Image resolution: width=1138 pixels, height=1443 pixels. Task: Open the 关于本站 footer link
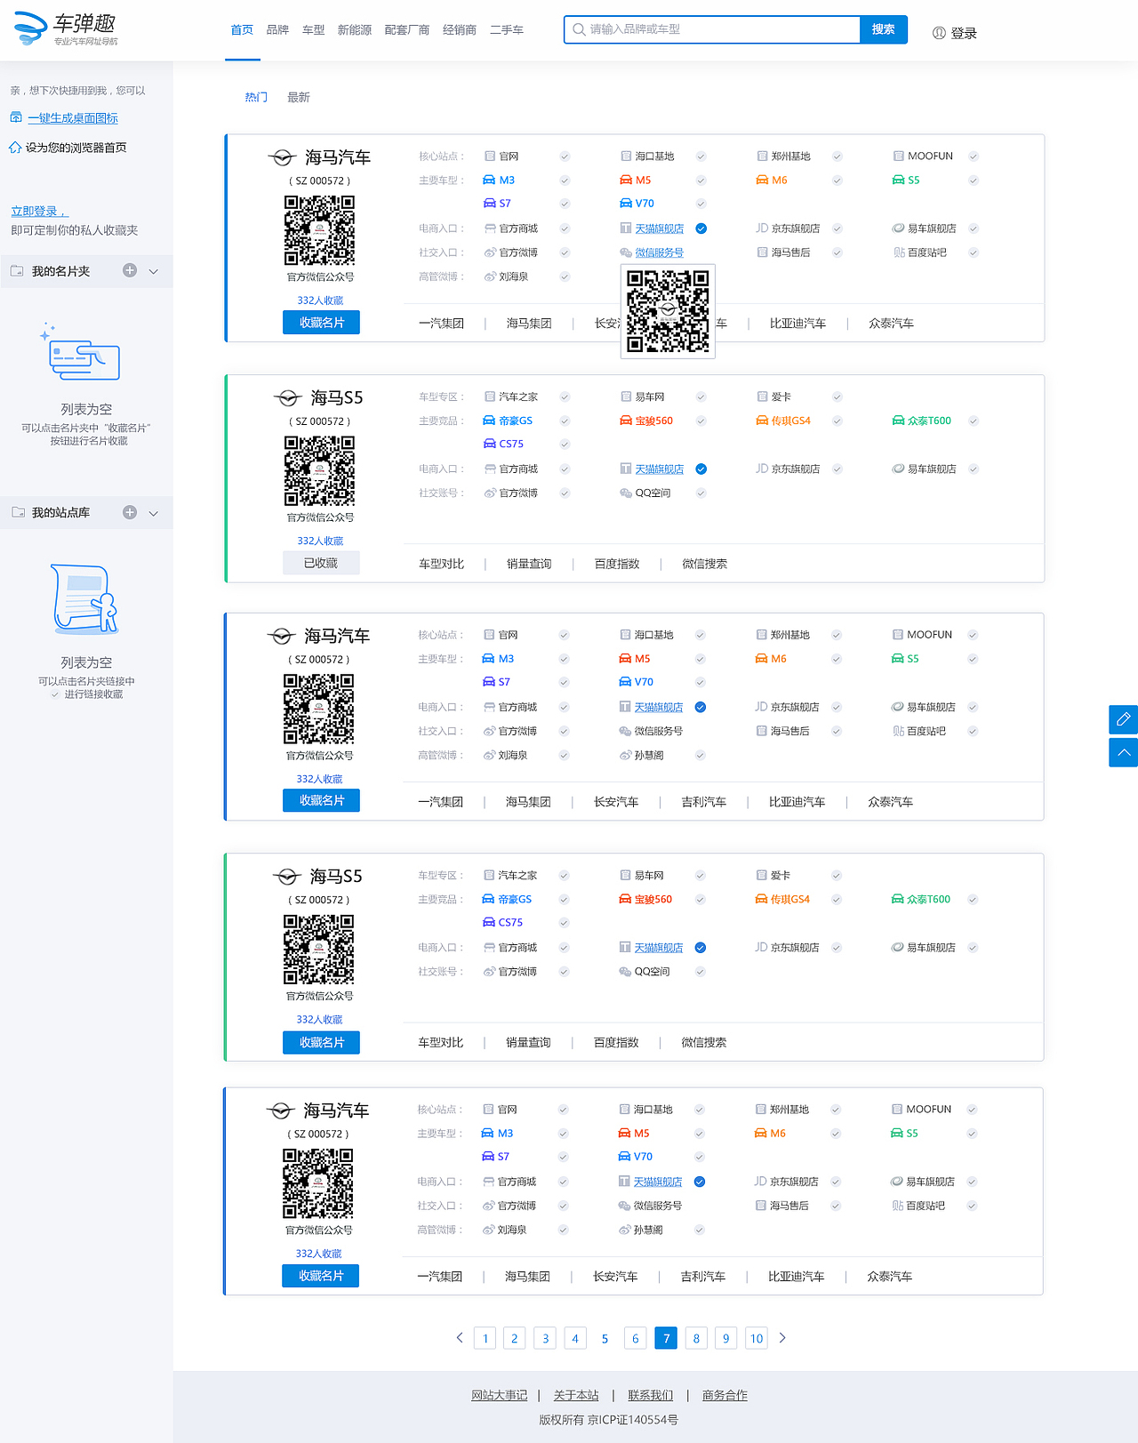[576, 1395]
